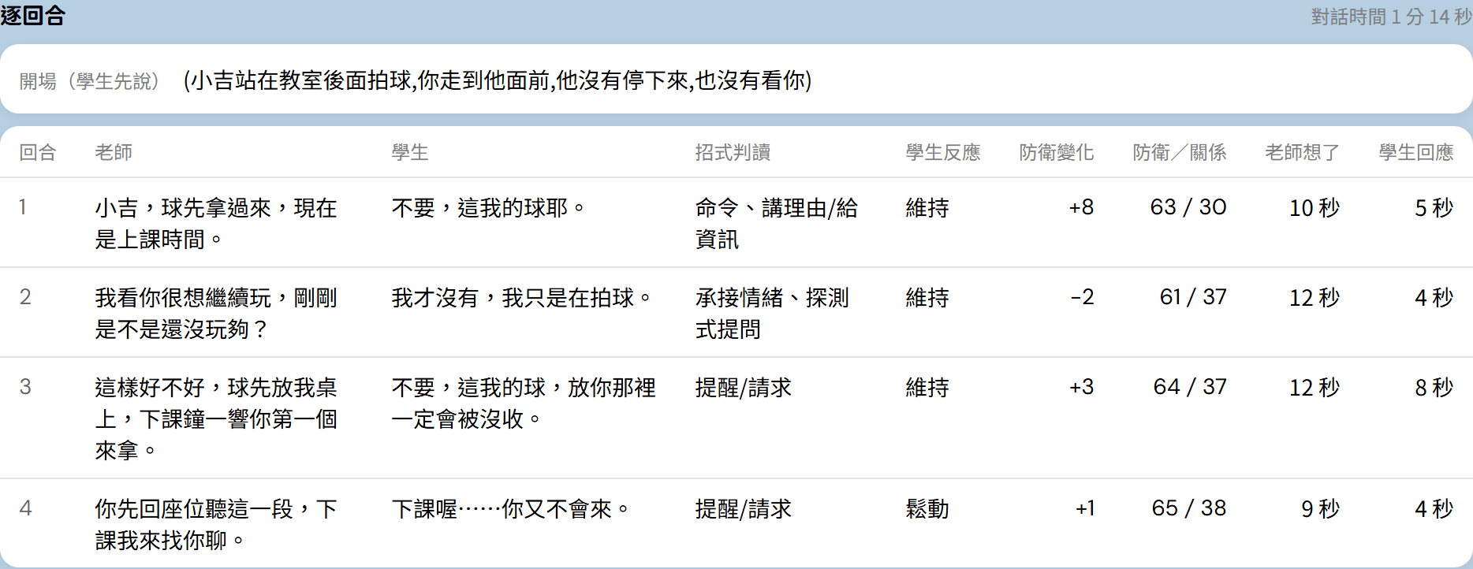Select the opening line about 小吉 bouncing a ball

[498, 80]
